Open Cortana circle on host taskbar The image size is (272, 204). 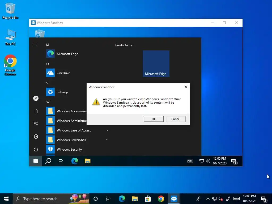pyautogui.click(x=96, y=199)
